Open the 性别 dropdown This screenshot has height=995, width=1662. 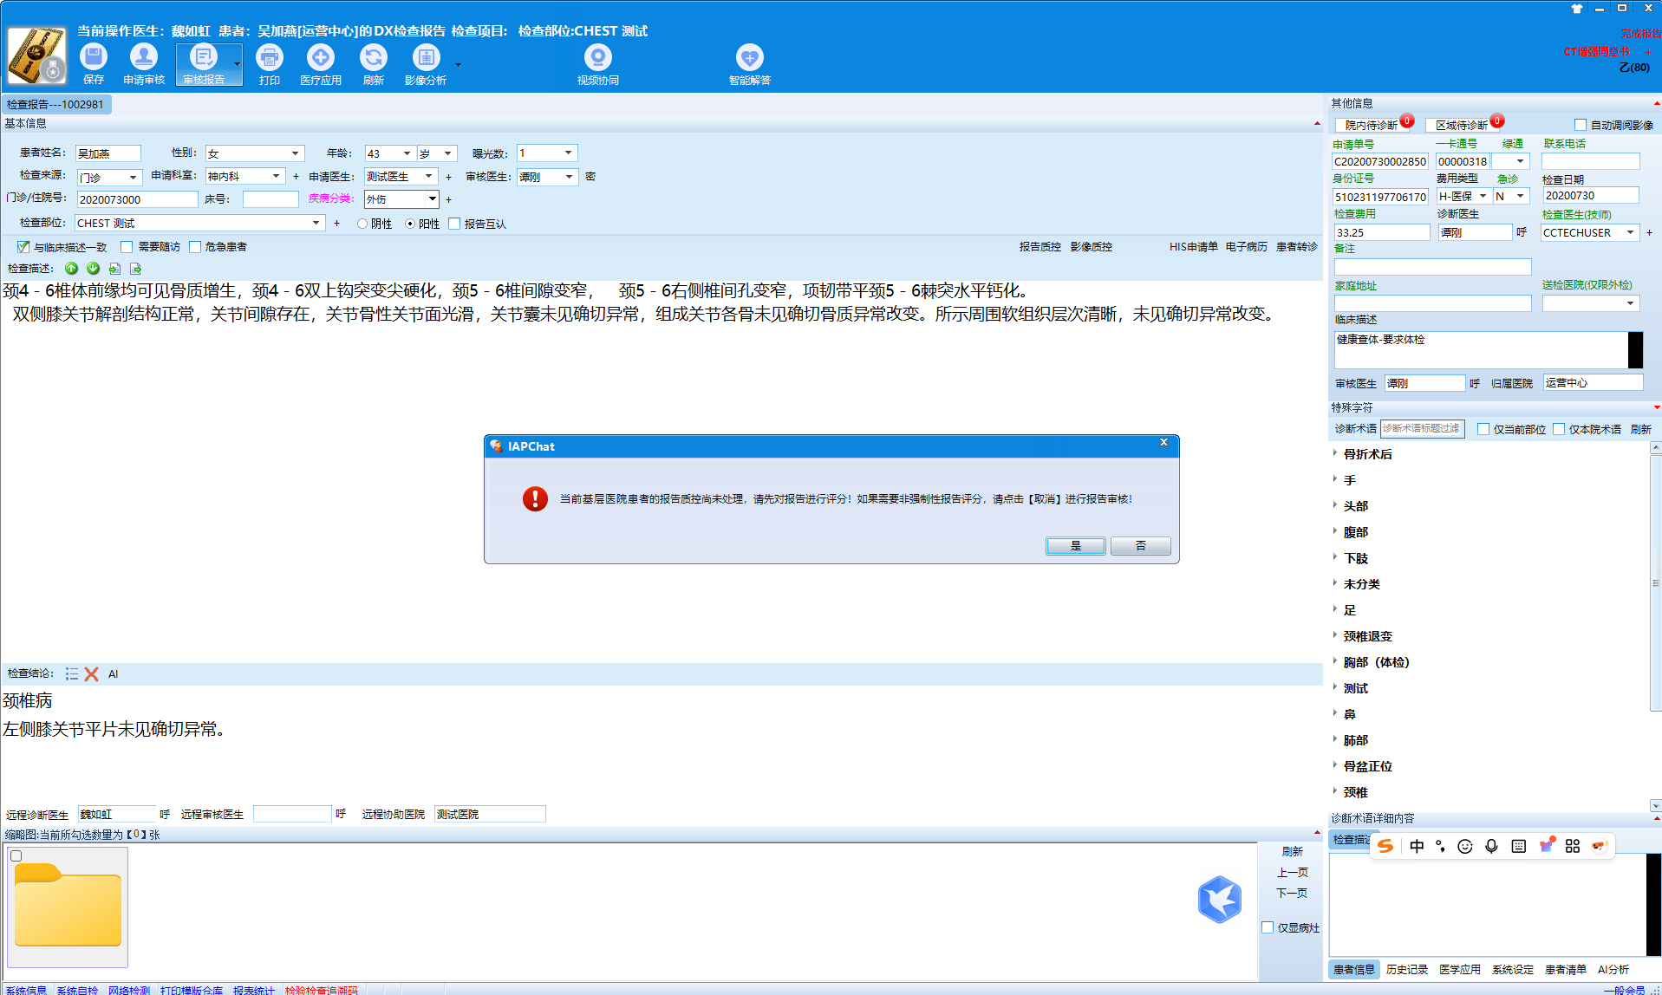(295, 153)
